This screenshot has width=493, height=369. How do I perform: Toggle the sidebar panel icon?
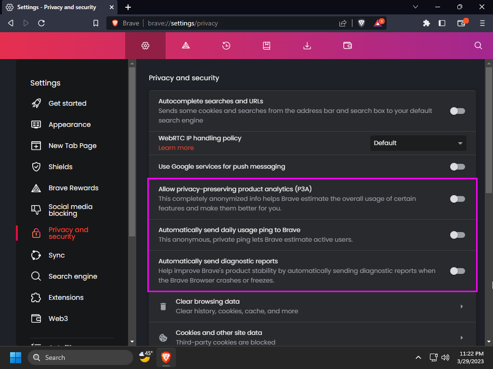pos(442,23)
